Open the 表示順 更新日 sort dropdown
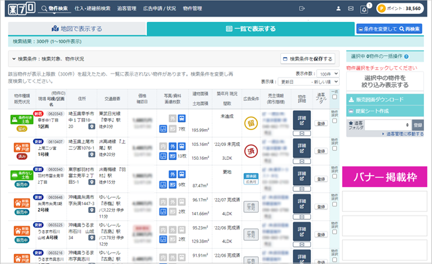The height and width of the screenshot is (264, 432). pyautogui.click(x=308, y=82)
